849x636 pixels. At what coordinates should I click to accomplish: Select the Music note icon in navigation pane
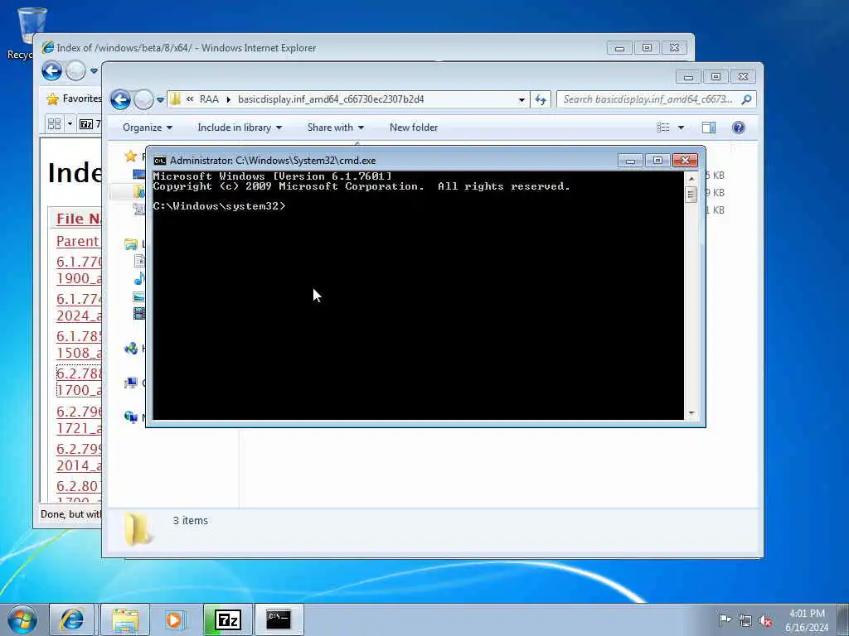139,278
